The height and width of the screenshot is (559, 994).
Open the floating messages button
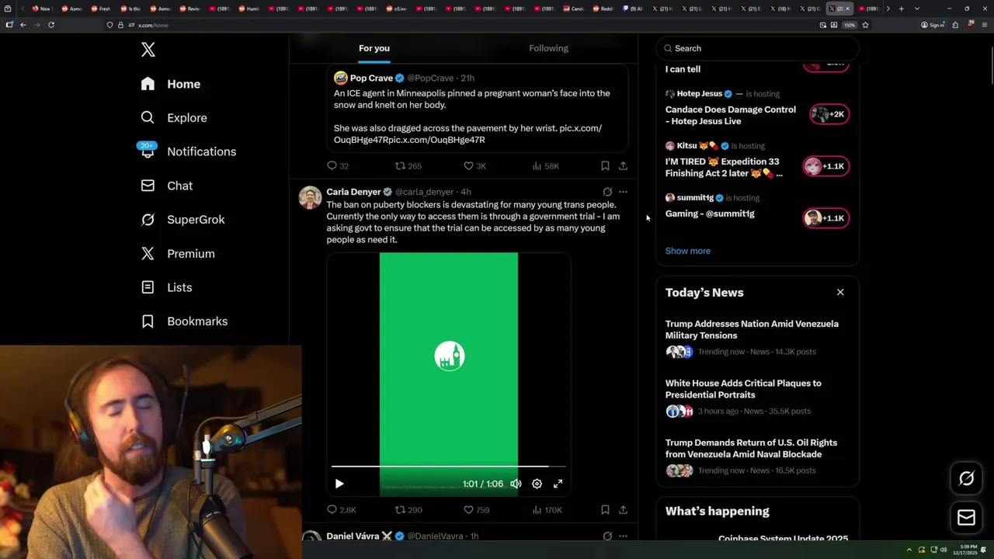967,517
